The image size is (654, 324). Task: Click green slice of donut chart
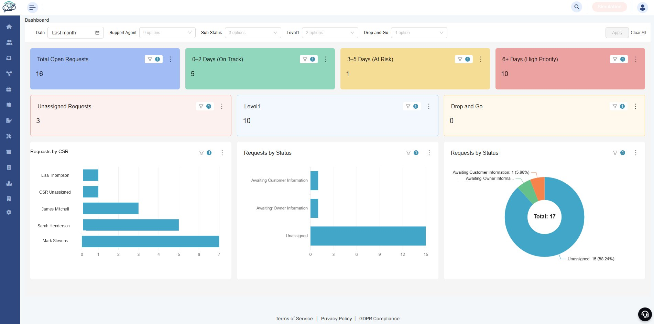coord(528,192)
